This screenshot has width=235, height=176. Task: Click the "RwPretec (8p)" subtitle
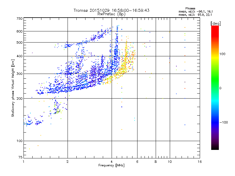tap(111, 14)
